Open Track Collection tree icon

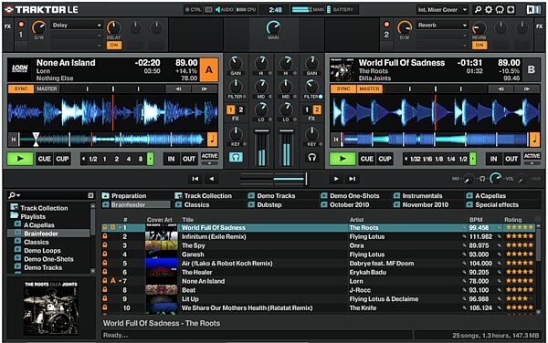coord(14,207)
